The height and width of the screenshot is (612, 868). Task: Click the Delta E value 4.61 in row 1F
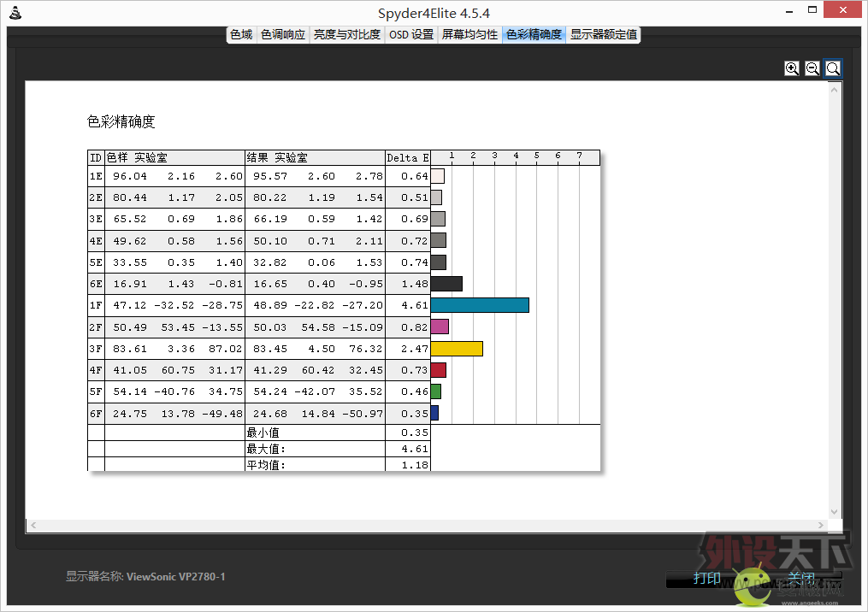[x=415, y=305]
